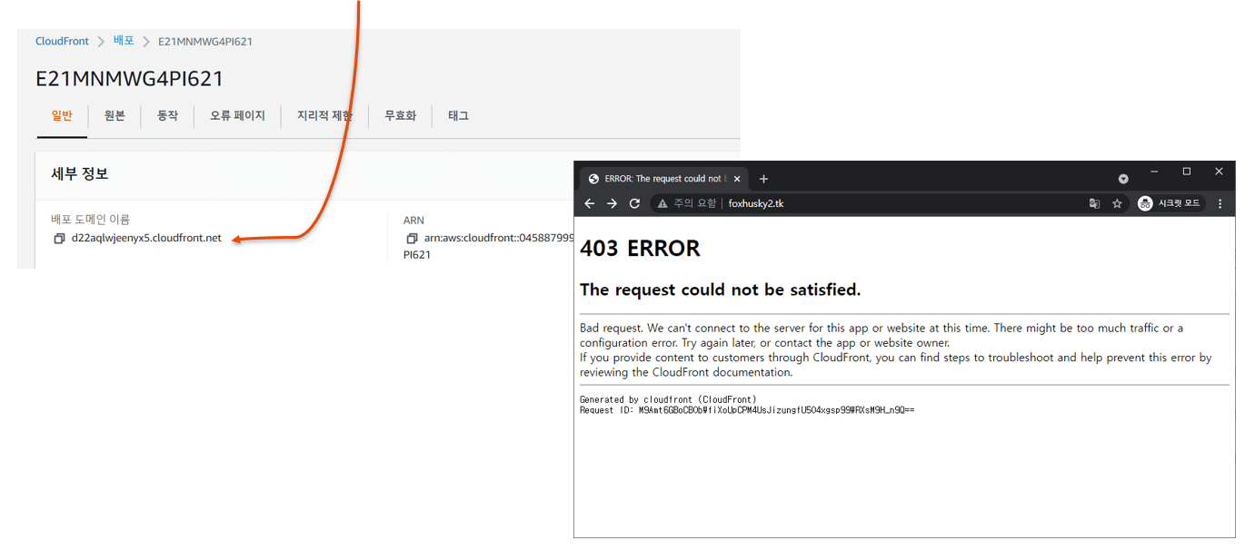Open the 배포 breadcrumb link

[x=123, y=41]
